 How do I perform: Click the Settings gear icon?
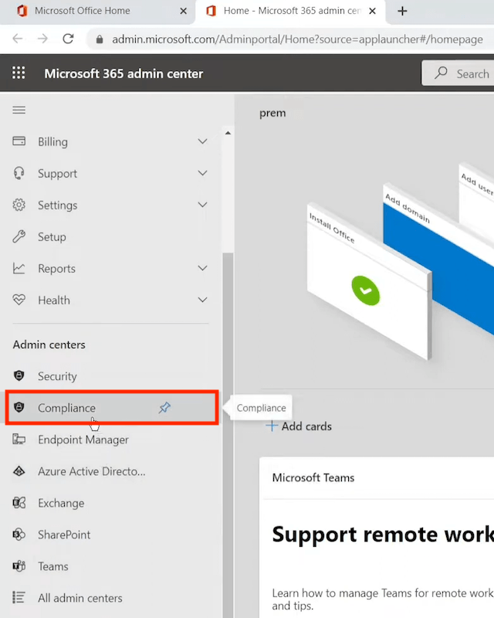point(19,205)
